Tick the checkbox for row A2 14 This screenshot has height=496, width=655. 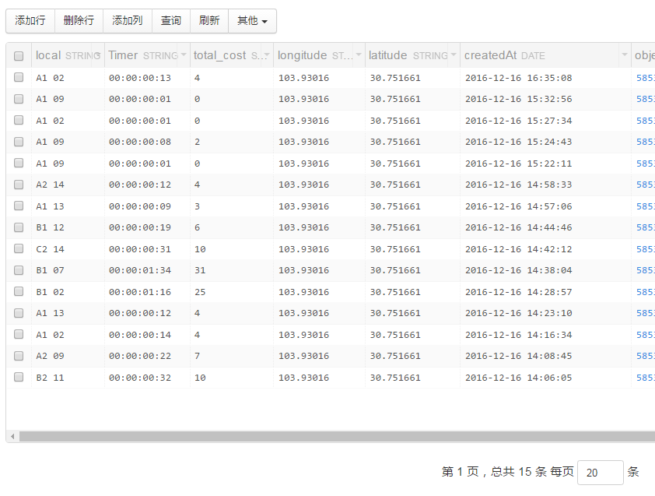(x=19, y=185)
